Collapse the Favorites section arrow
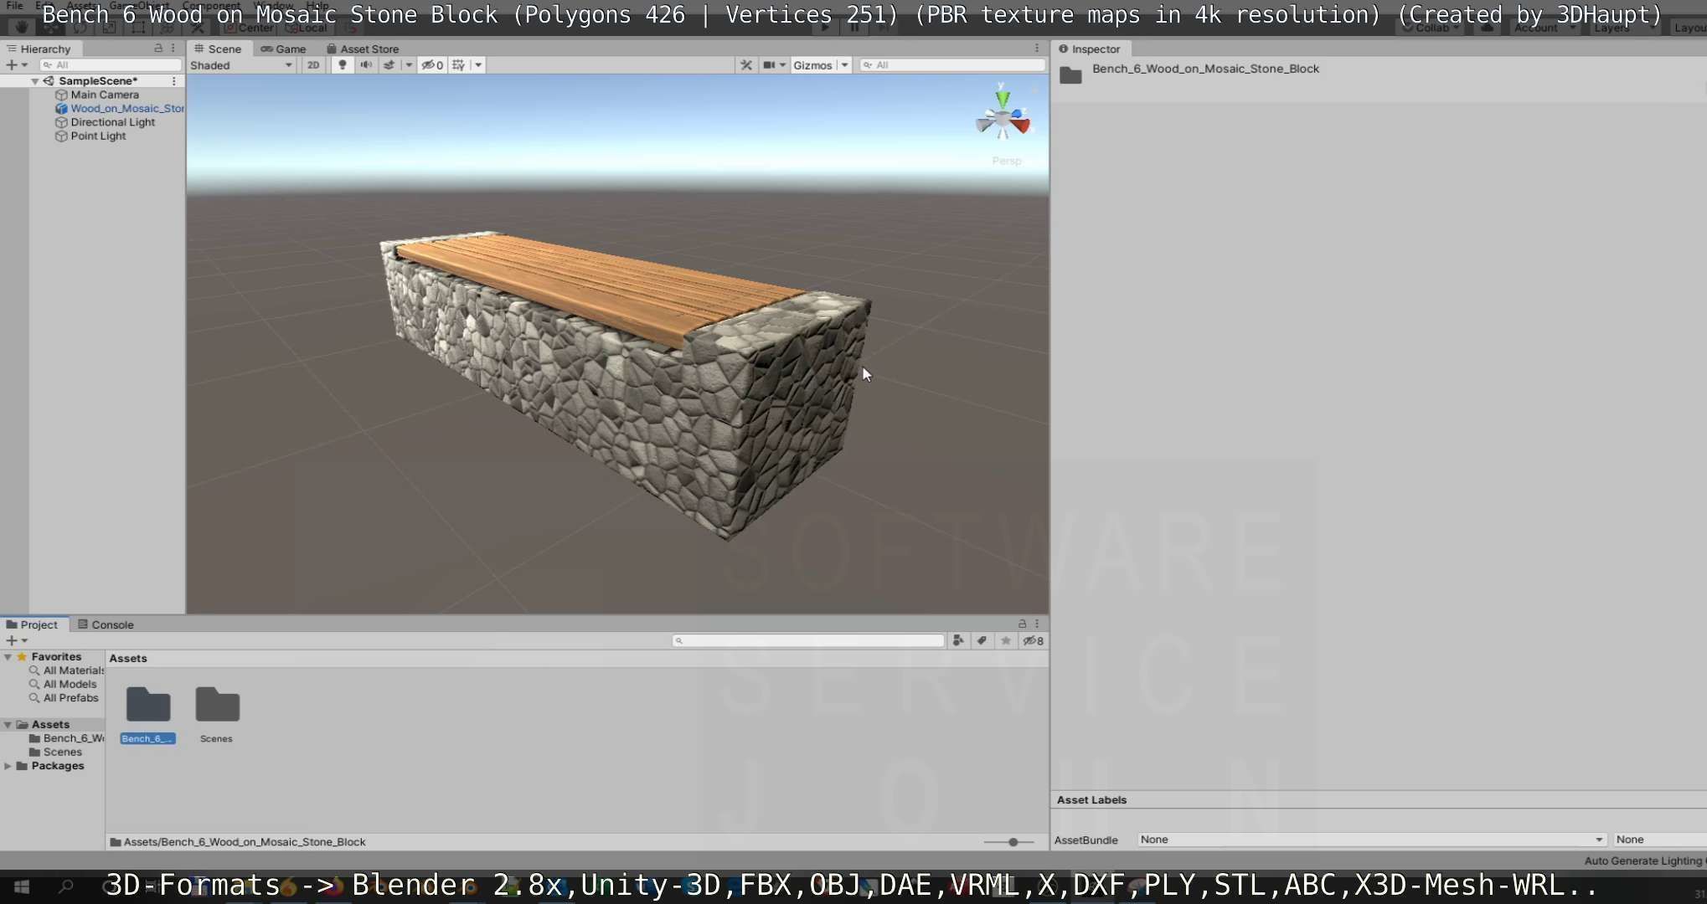 click(8, 657)
